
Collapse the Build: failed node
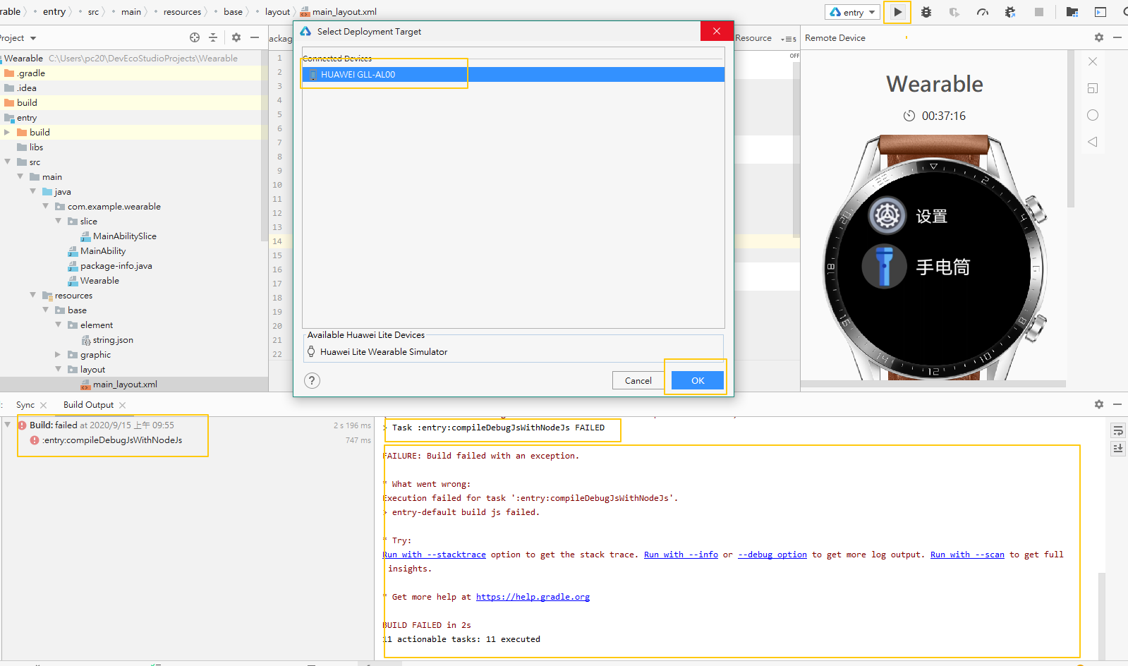(7, 425)
